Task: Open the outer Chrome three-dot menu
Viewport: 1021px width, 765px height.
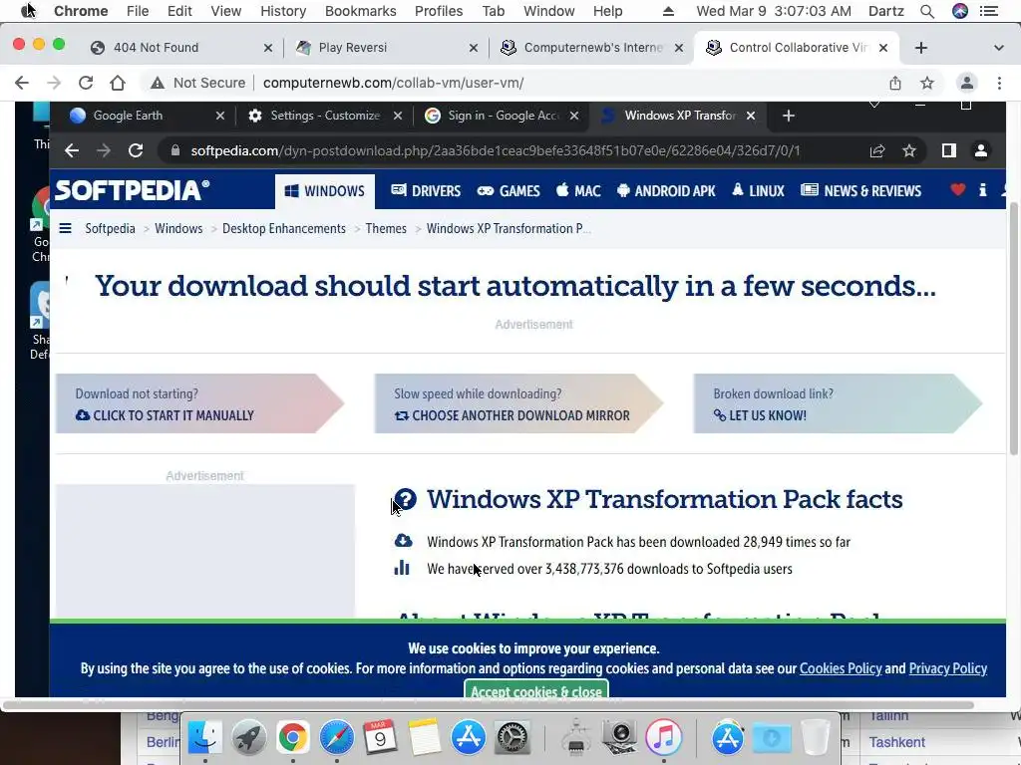Action: pyautogui.click(x=999, y=83)
